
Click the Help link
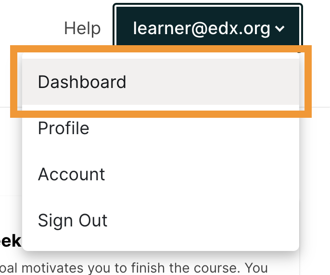(82, 28)
